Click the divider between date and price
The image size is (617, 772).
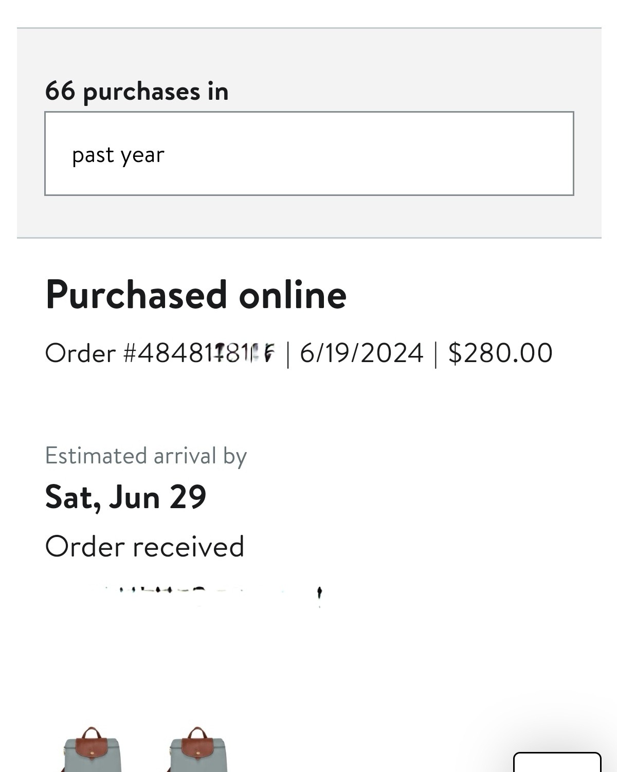pos(436,354)
